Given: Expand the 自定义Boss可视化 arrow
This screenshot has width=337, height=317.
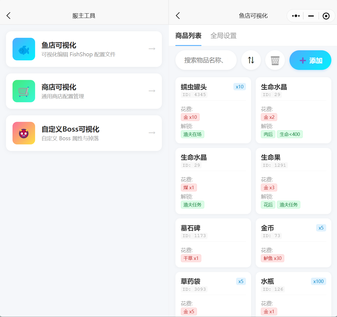Looking at the screenshot, I should point(152,133).
